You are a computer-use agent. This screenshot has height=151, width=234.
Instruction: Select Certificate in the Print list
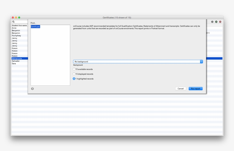[35, 27]
